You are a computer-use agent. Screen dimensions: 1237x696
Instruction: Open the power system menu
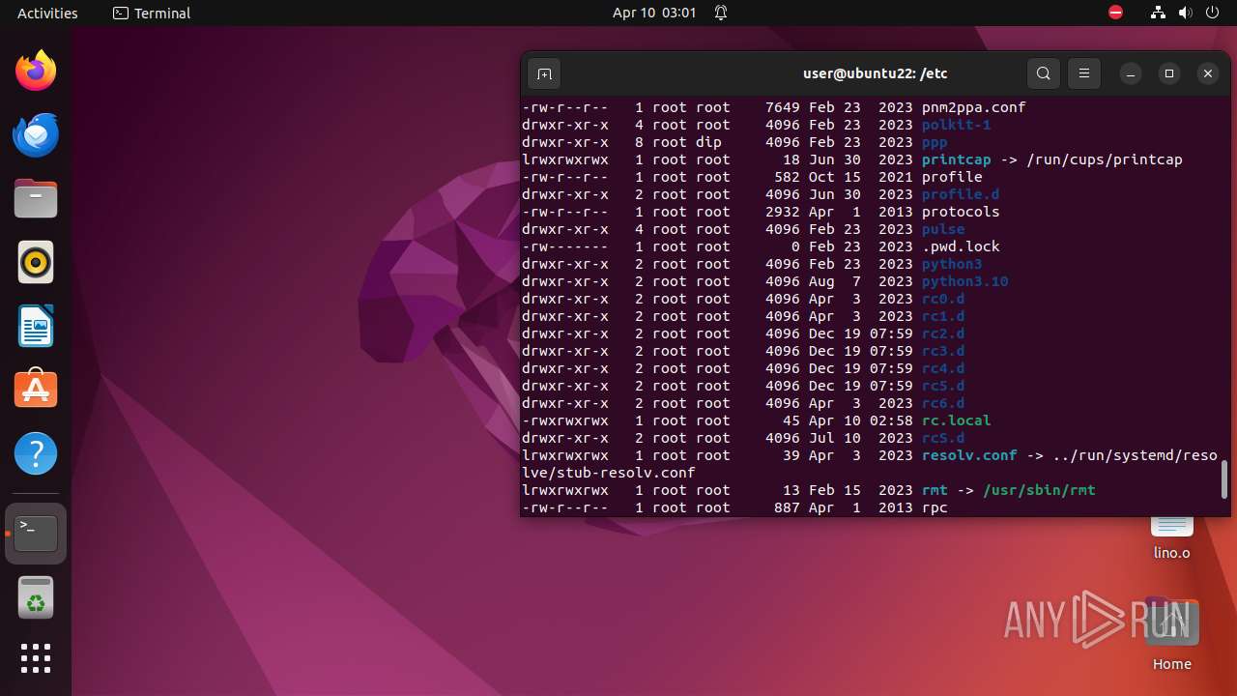[1213, 13]
